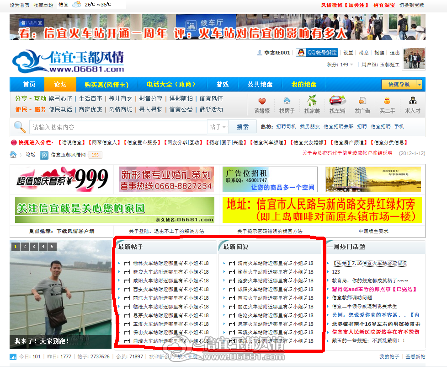Click the 买二手 icon
The image size is (447, 367).
387,101
